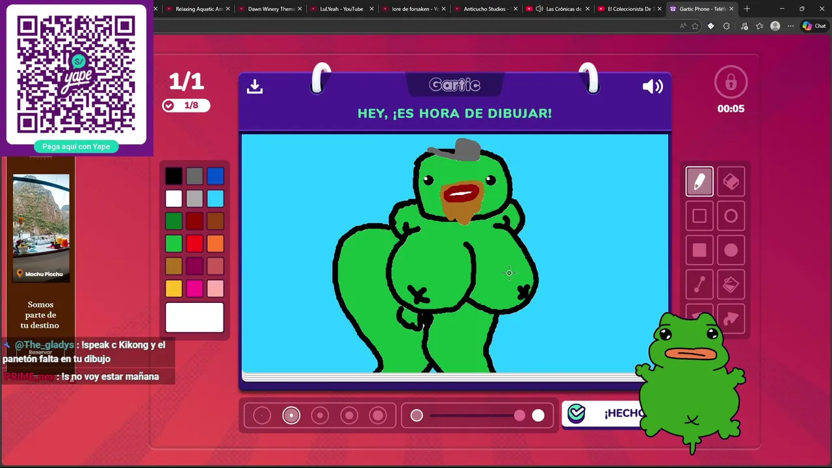Click the redo arrow icon

pyautogui.click(x=731, y=318)
